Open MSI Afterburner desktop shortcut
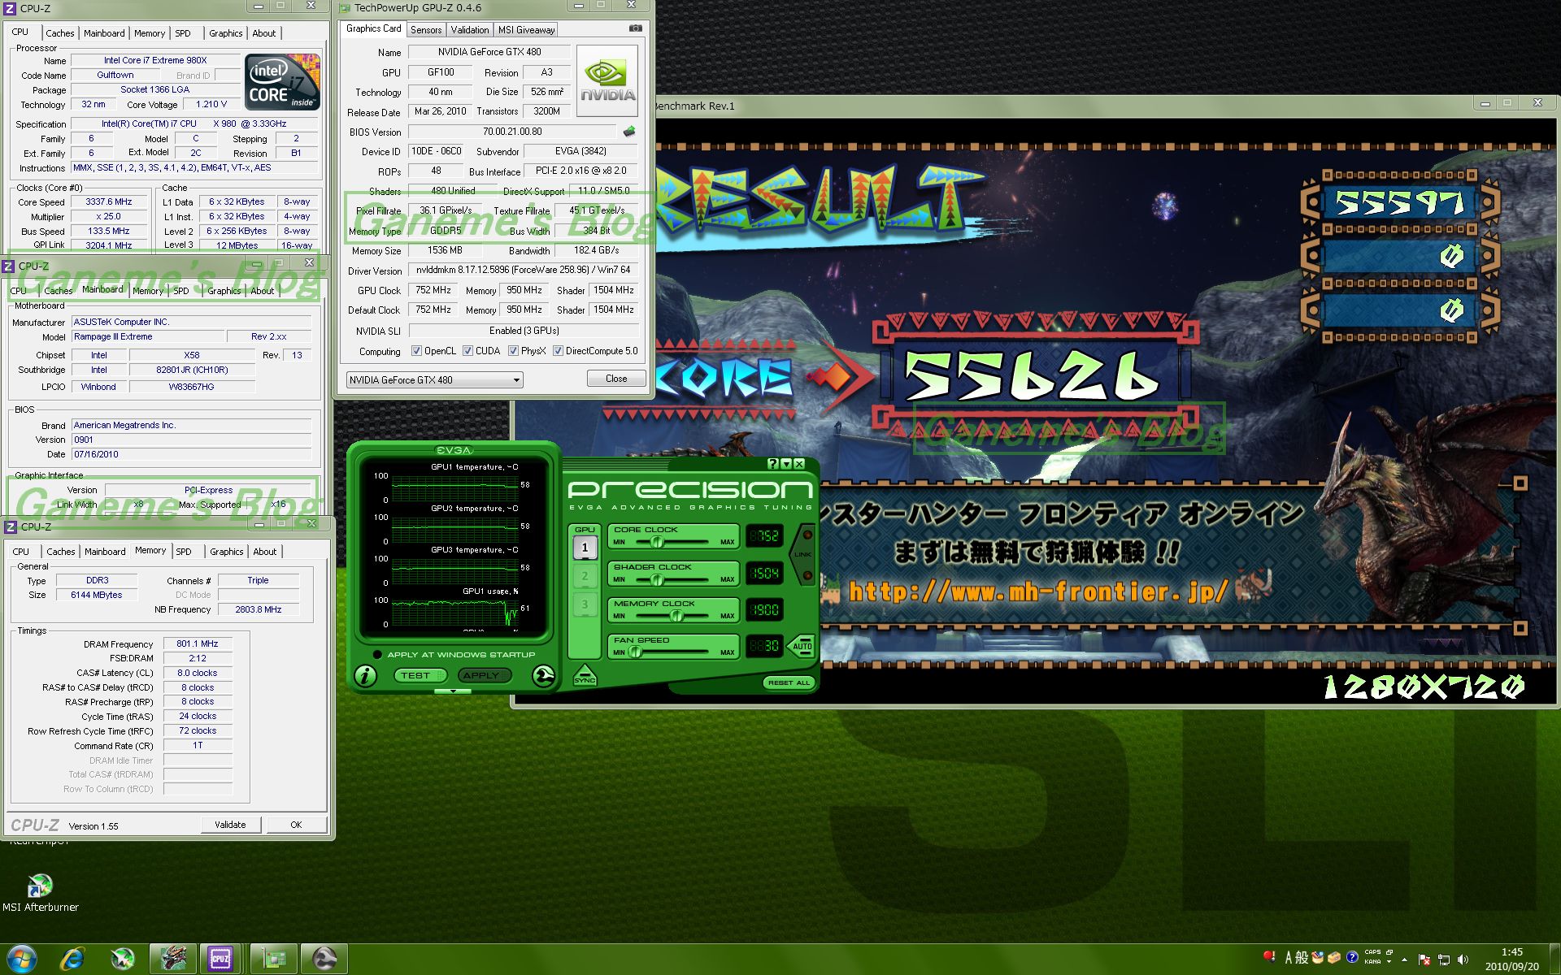Viewport: 1561px width, 975px height. click(x=40, y=886)
